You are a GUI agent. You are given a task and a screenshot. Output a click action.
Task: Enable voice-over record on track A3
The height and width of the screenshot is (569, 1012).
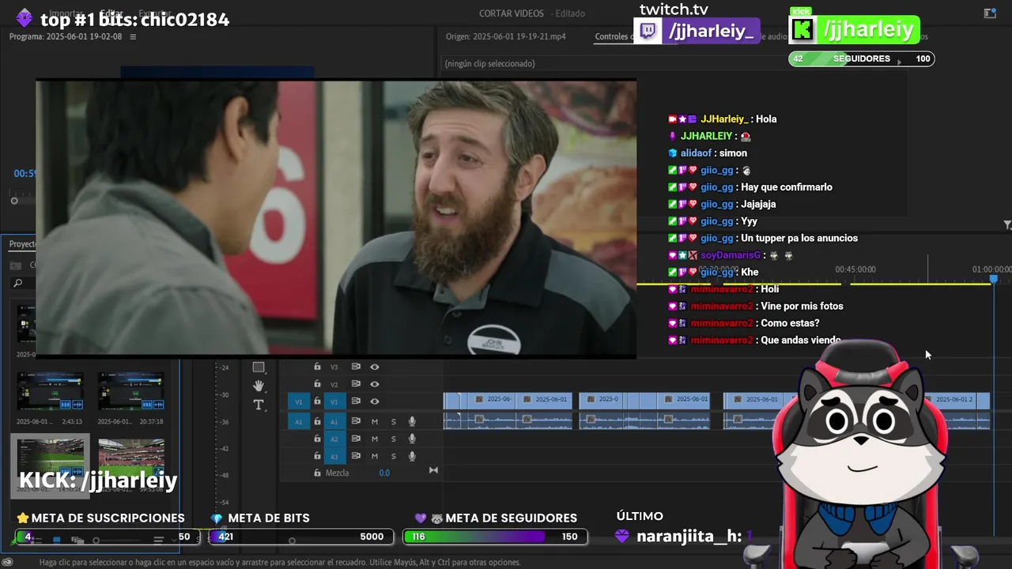[x=412, y=456]
